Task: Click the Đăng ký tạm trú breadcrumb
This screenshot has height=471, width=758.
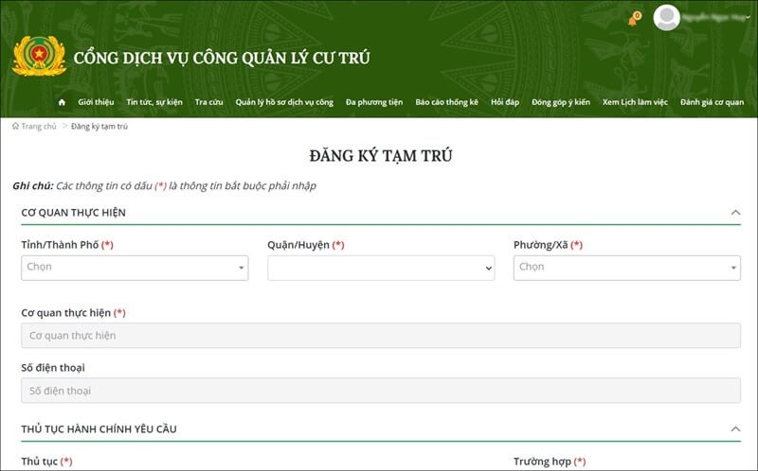Action: pos(99,127)
